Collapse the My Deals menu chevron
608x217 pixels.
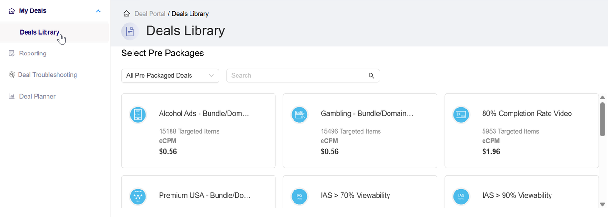[98, 11]
